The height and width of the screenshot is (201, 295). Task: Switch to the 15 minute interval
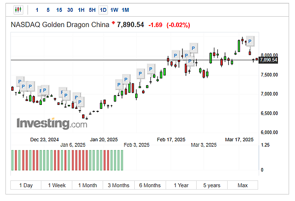59,10
